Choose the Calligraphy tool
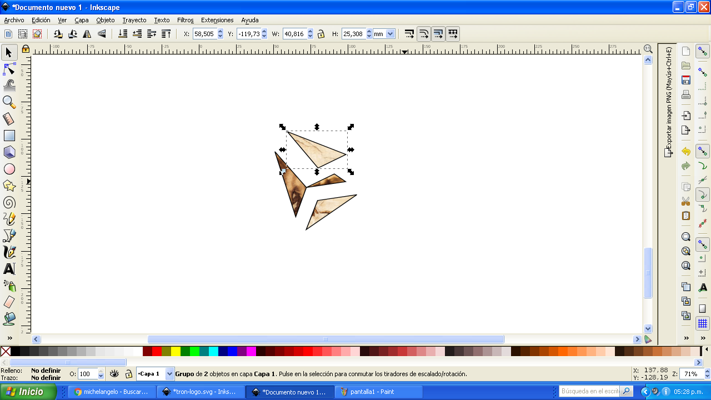Image resolution: width=711 pixels, height=400 pixels. [x=9, y=252]
